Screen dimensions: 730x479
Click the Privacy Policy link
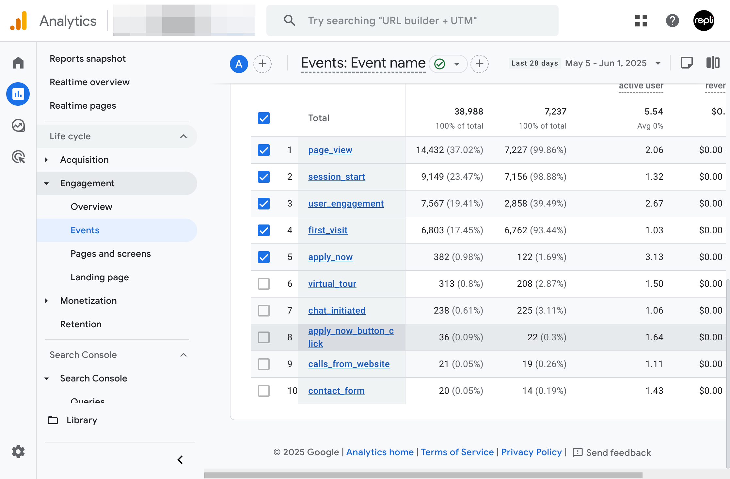[x=532, y=452]
